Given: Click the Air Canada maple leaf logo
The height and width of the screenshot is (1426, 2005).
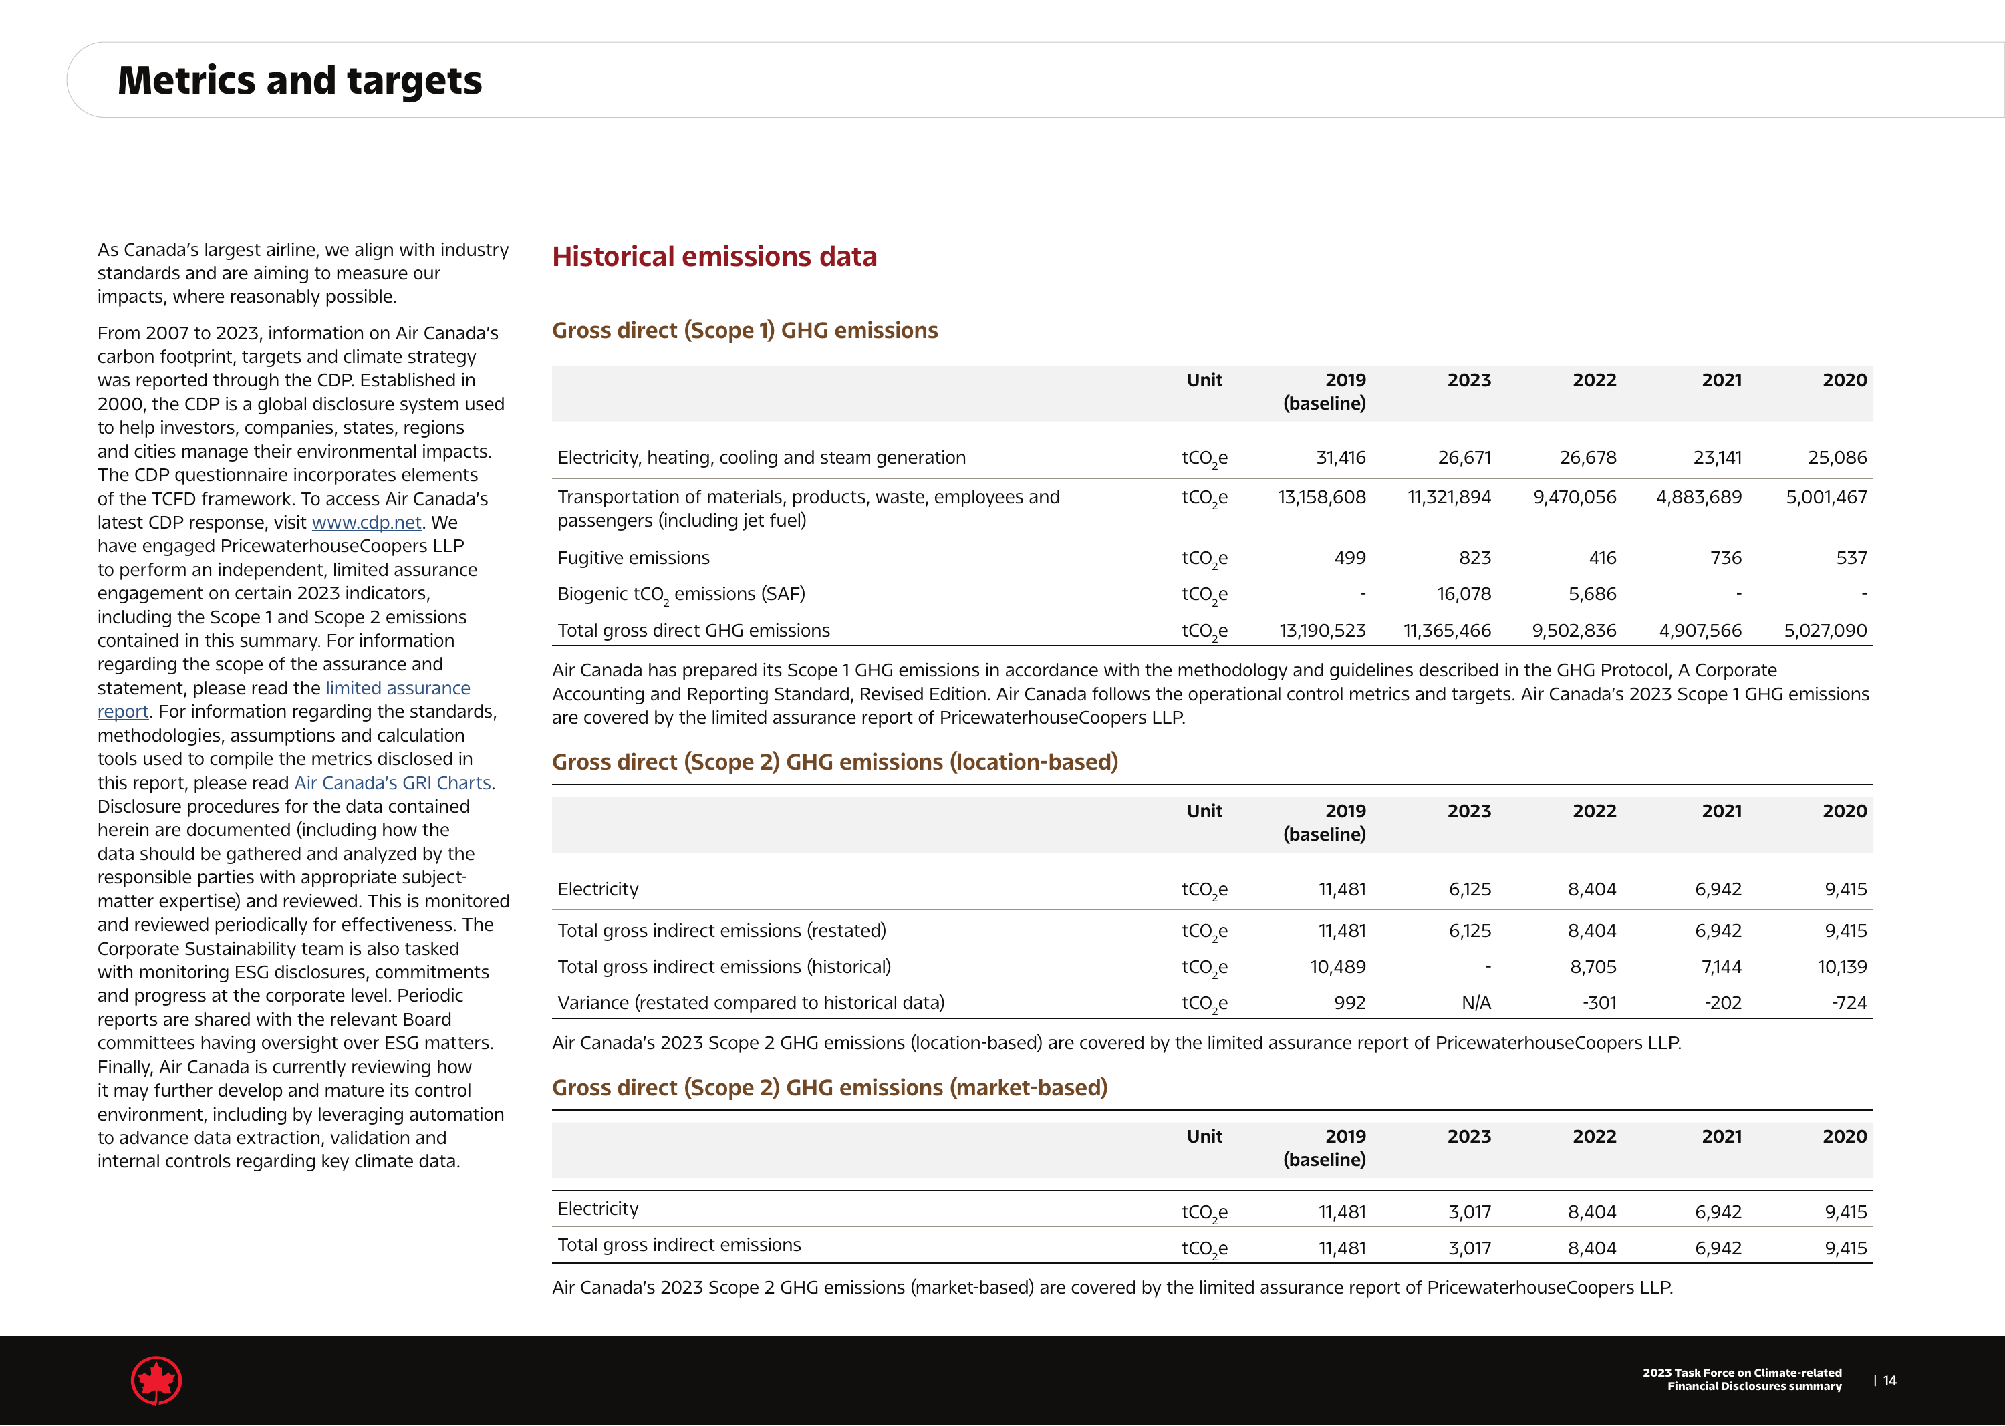Looking at the screenshot, I should [x=156, y=1381].
